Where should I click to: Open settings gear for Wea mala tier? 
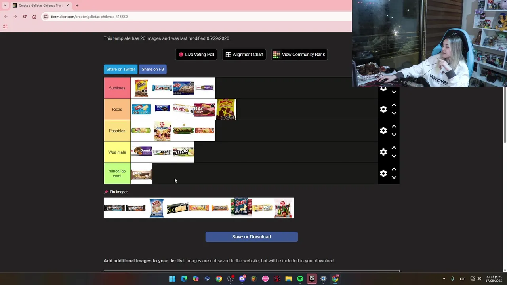tap(383, 152)
